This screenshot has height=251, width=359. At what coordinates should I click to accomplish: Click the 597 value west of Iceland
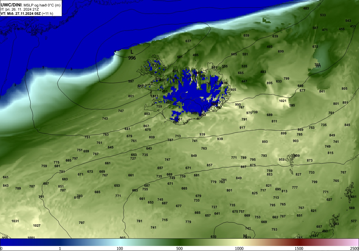pos(131,81)
